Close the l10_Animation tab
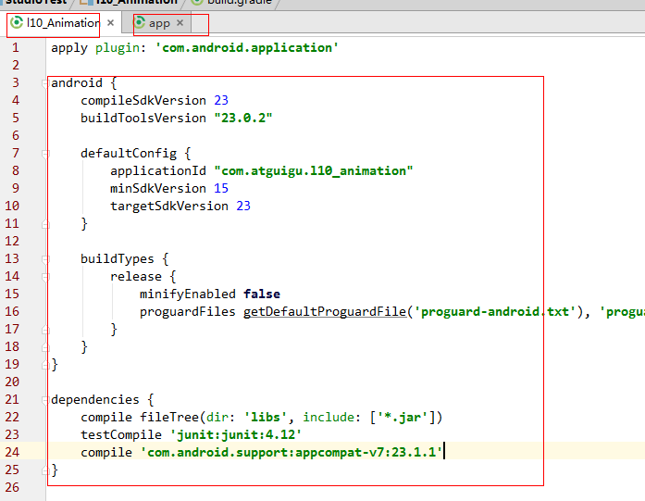This screenshot has height=501, width=645. pyautogui.click(x=110, y=22)
